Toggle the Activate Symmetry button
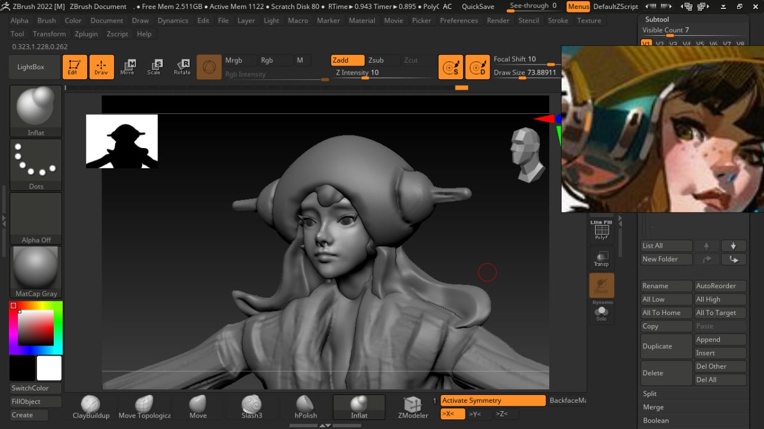This screenshot has width=764, height=429. [492, 400]
